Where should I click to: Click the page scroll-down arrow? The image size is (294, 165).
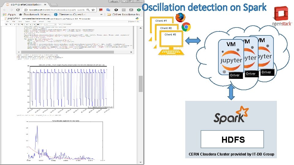click(141, 162)
